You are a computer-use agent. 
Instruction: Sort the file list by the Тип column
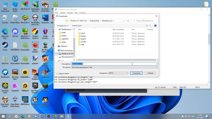click(133, 29)
